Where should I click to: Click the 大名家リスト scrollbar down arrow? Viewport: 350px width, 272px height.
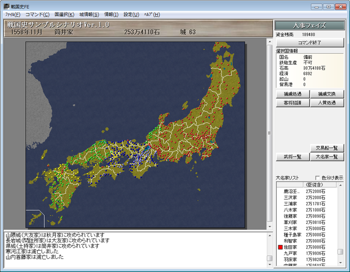340,263
